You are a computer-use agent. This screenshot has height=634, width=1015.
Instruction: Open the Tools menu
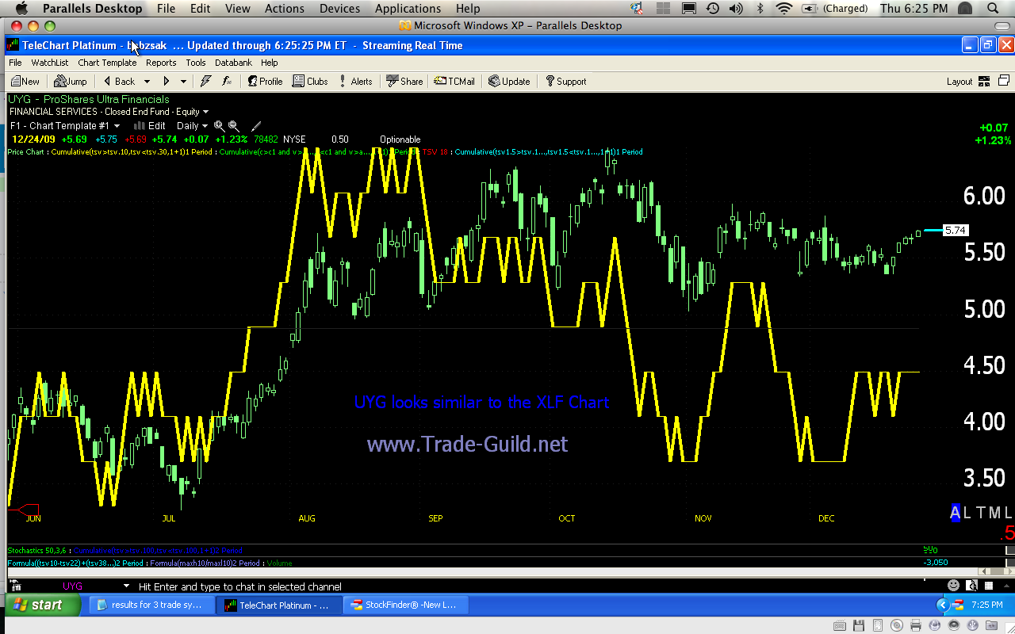pyautogui.click(x=196, y=63)
